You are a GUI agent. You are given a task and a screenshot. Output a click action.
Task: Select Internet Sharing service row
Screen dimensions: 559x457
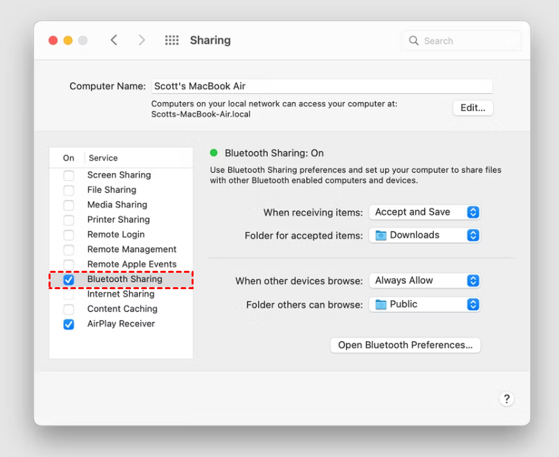coord(121,294)
